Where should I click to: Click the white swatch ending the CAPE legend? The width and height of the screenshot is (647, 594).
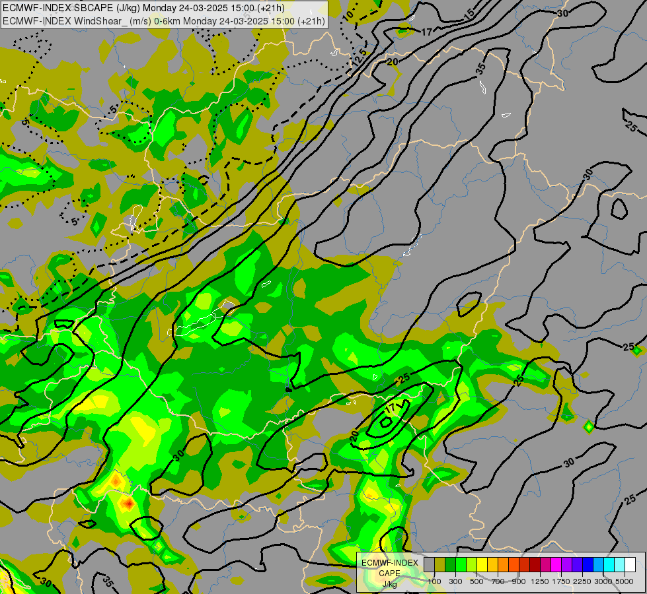tap(630, 565)
